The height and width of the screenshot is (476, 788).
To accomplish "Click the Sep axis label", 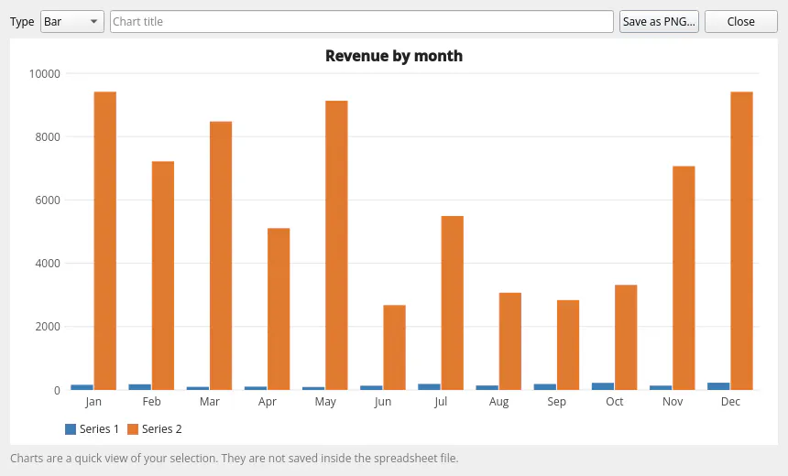I will pos(556,402).
